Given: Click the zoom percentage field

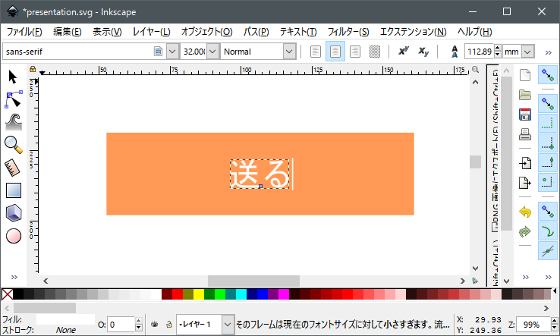Looking at the screenshot, I should tap(533, 325).
